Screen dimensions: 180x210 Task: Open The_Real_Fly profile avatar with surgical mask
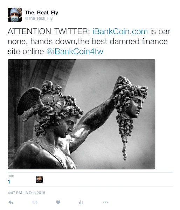click(15, 15)
